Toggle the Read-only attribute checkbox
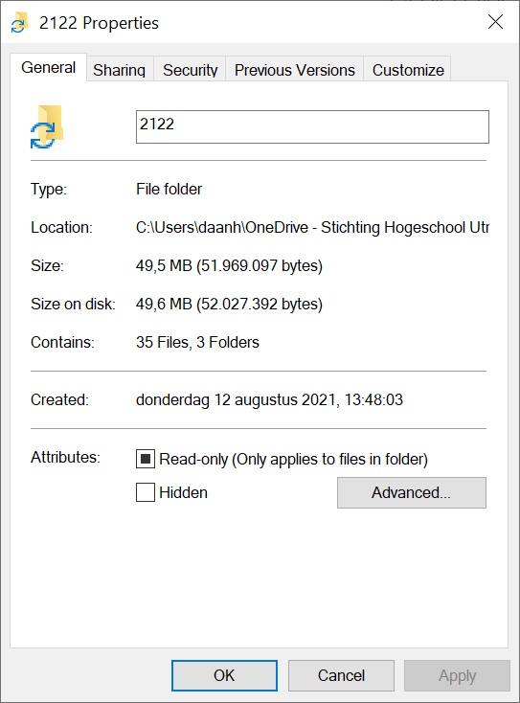This screenshot has height=703, width=520. (146, 459)
